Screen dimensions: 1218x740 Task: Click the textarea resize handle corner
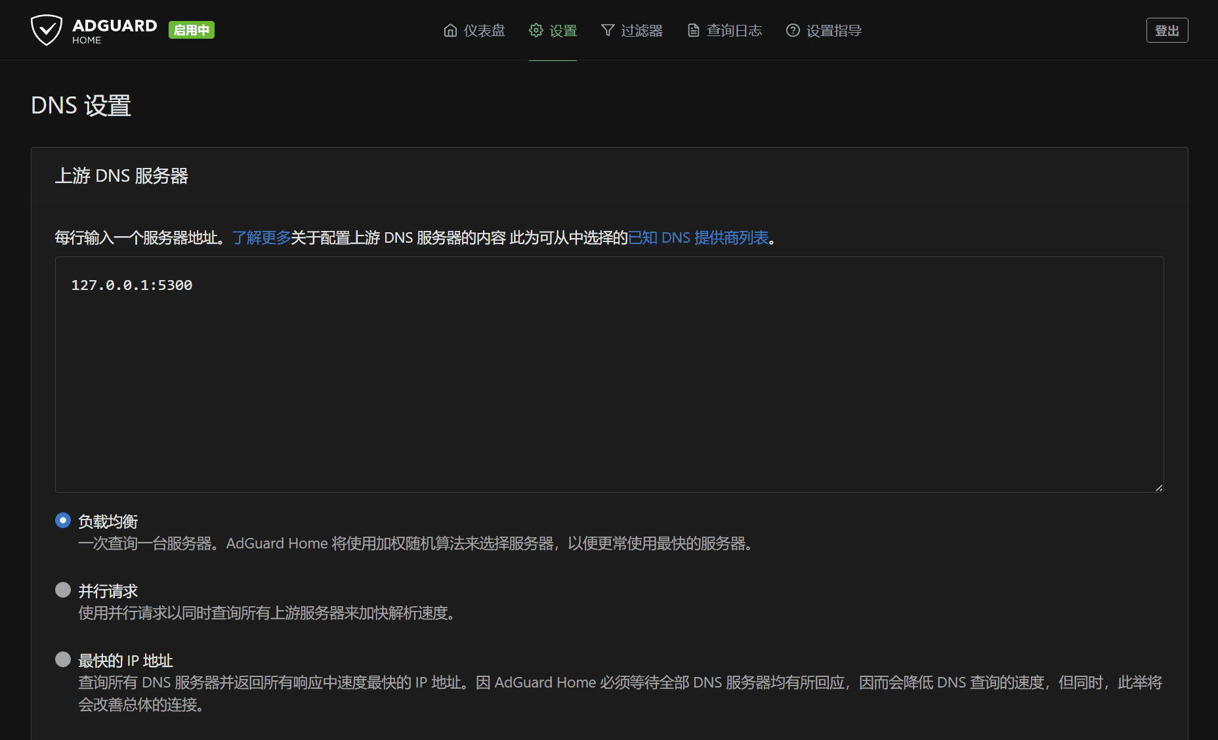click(1159, 487)
